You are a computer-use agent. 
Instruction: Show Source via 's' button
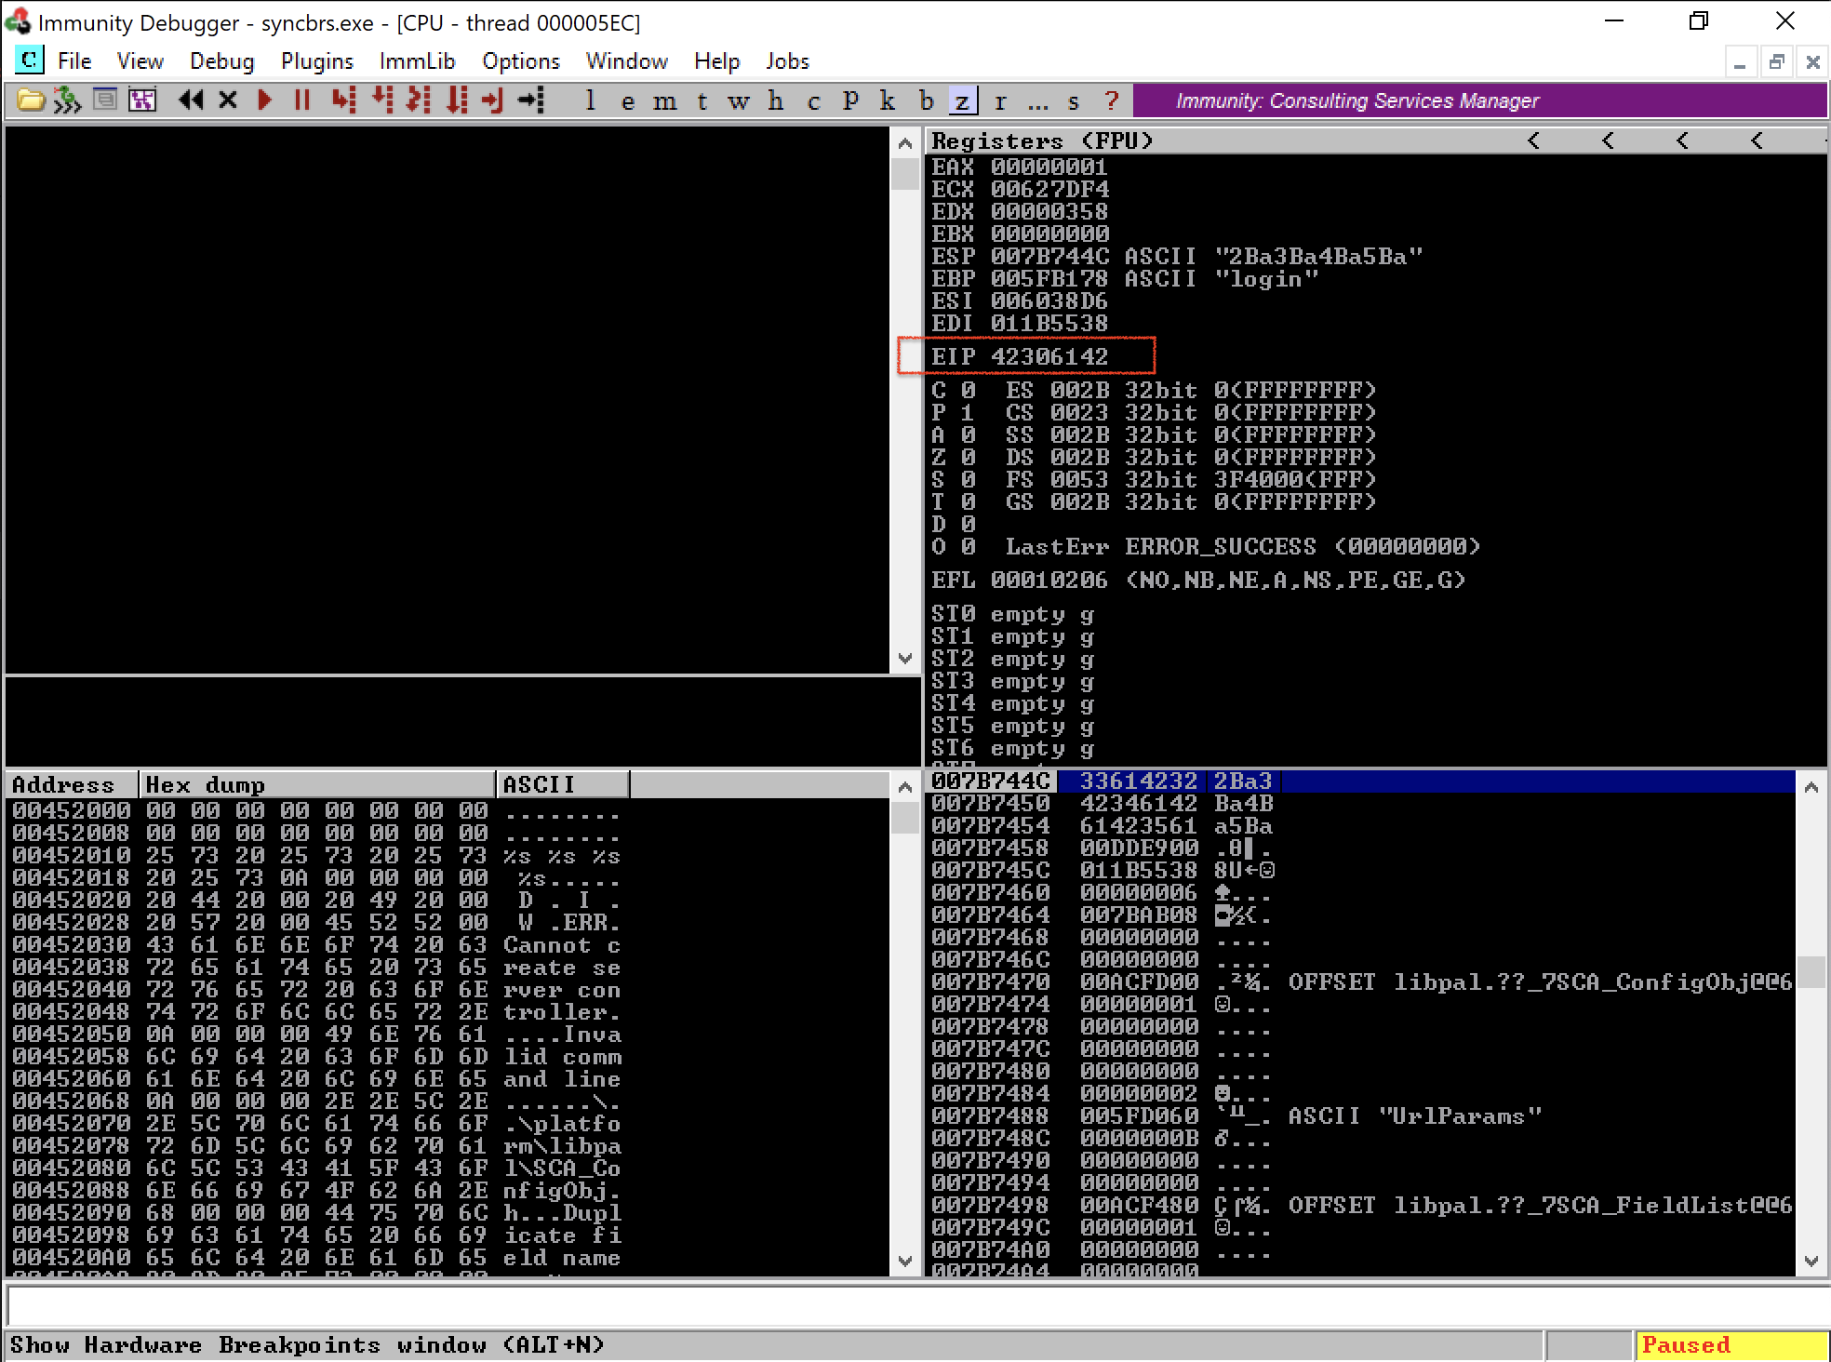click(x=1074, y=100)
